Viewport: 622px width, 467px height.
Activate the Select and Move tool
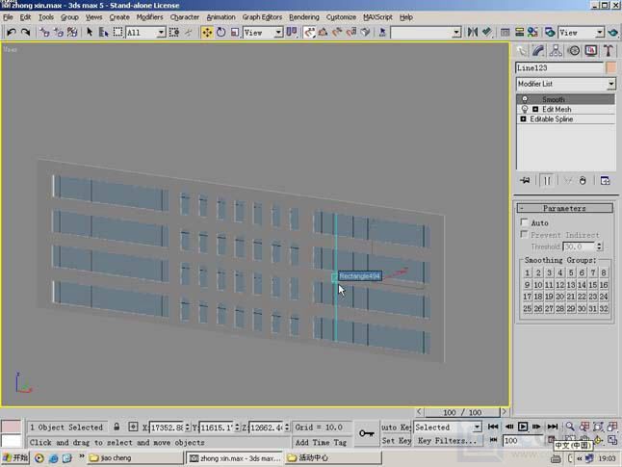(x=207, y=32)
